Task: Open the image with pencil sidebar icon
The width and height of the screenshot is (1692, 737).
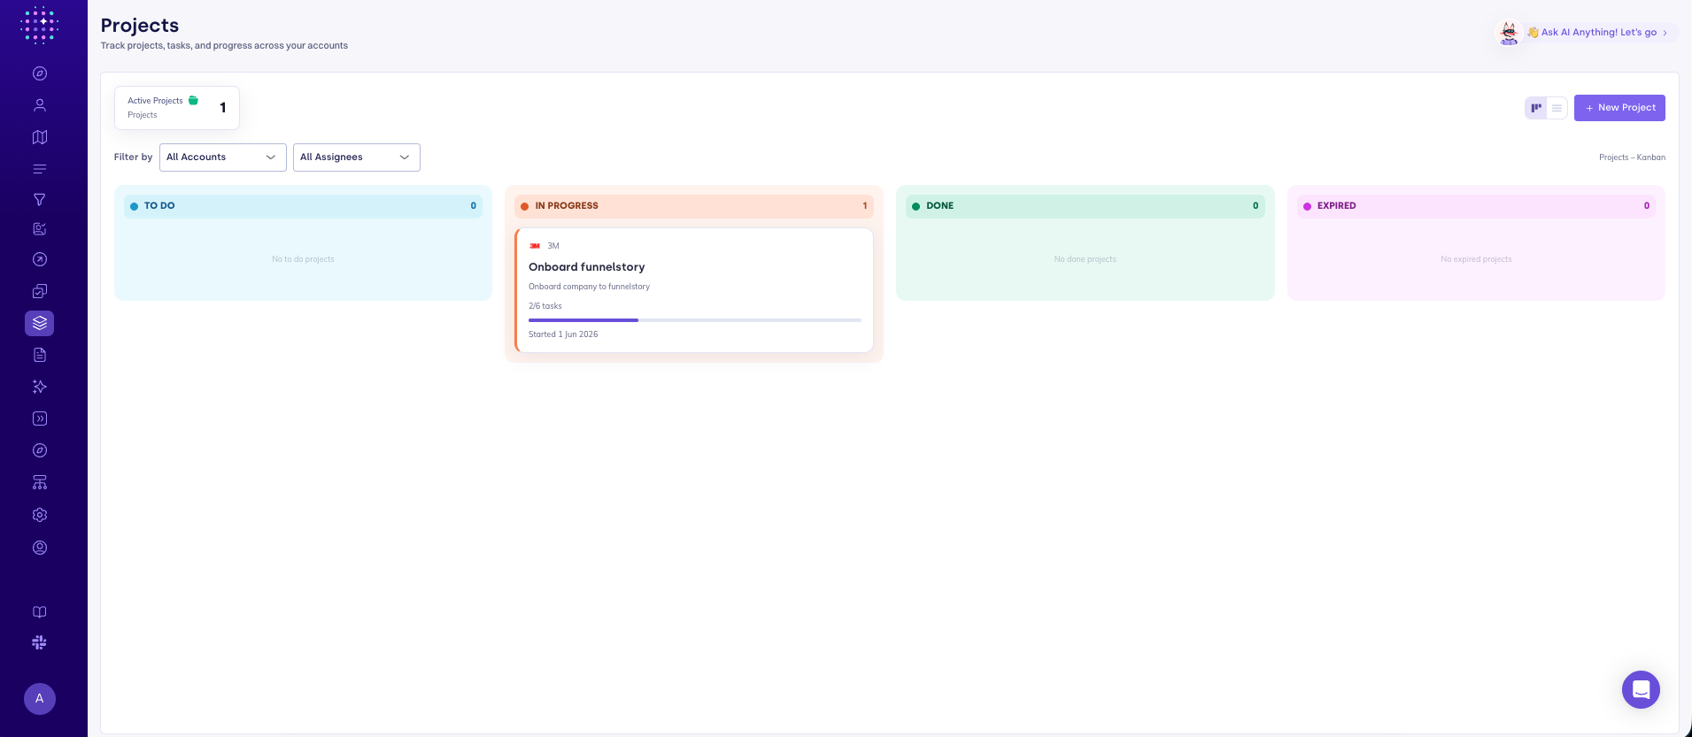Action: [x=40, y=229]
